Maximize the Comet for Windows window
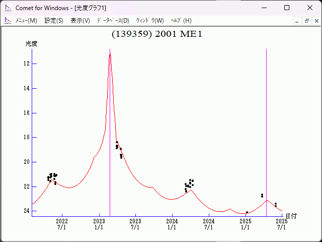The width and height of the screenshot is (322, 242). click(287, 8)
